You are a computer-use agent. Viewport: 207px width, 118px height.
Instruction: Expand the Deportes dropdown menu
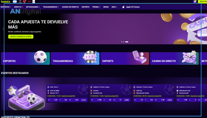click(x=6, y=7)
